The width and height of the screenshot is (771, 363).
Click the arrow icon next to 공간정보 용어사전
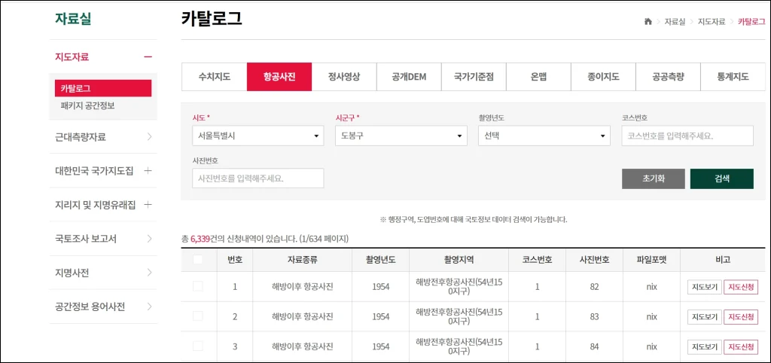point(149,307)
